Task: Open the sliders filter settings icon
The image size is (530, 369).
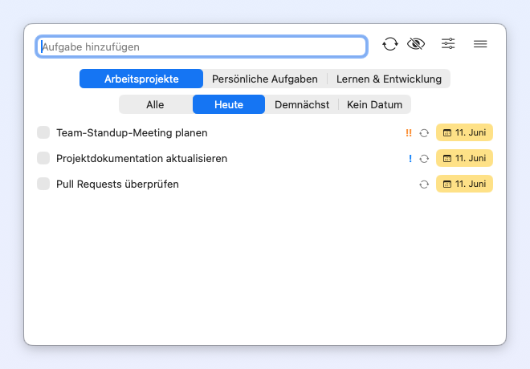Action: pyautogui.click(x=448, y=43)
